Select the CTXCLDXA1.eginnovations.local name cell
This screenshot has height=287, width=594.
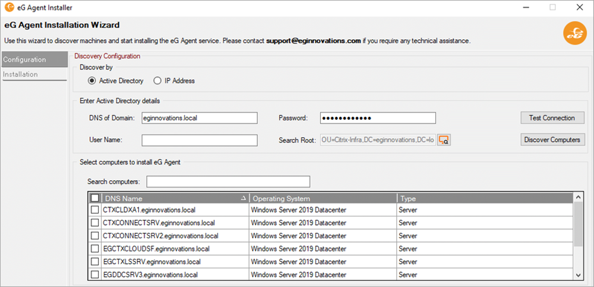(175, 209)
